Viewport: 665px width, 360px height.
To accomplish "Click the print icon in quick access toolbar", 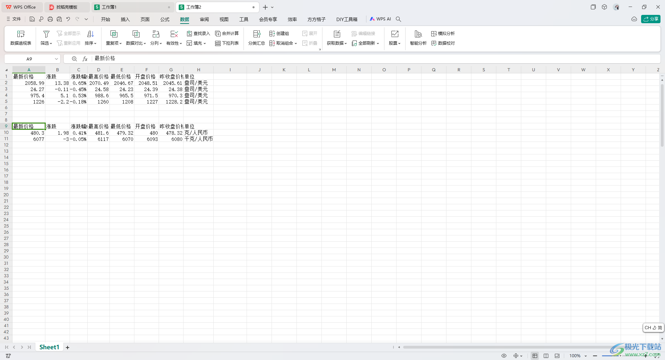I will tap(50, 19).
